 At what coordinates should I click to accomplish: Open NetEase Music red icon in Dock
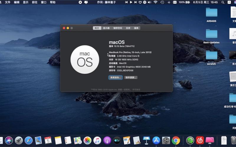tap(200, 141)
